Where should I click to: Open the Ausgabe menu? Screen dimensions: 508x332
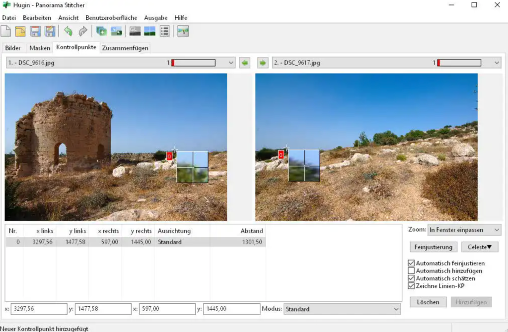[x=155, y=17]
